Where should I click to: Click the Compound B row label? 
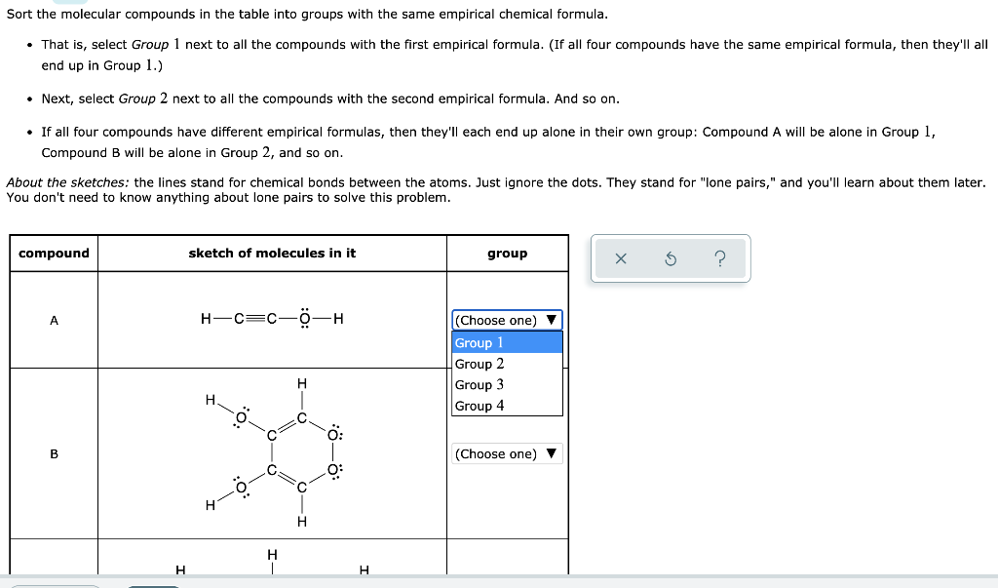tap(54, 453)
